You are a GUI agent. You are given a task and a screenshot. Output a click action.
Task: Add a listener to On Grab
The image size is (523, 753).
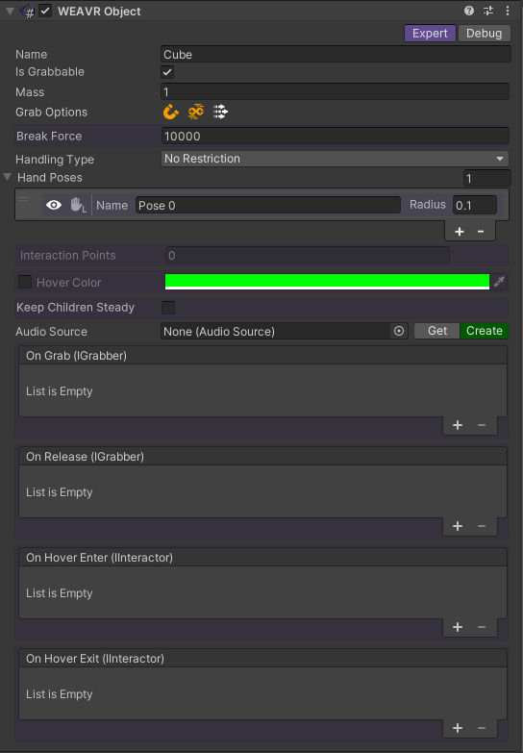pos(458,425)
